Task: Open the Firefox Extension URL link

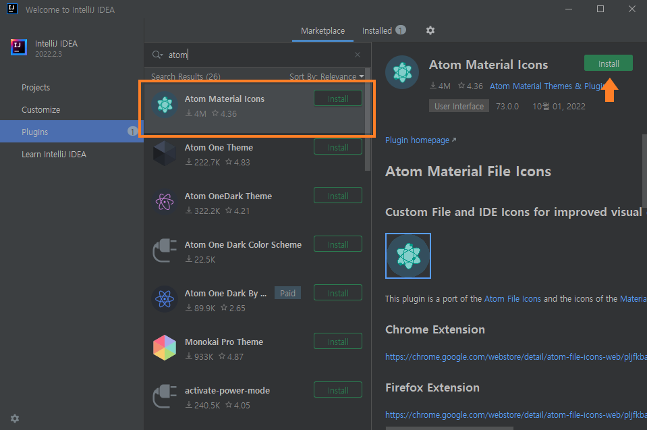Action: (516, 415)
